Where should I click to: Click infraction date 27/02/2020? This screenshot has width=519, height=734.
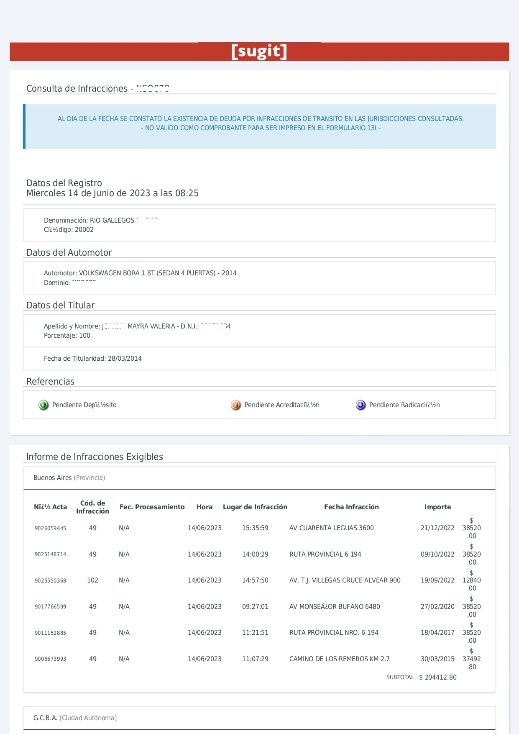click(437, 607)
